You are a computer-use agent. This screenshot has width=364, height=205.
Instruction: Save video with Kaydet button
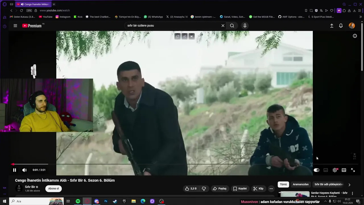click(x=240, y=188)
